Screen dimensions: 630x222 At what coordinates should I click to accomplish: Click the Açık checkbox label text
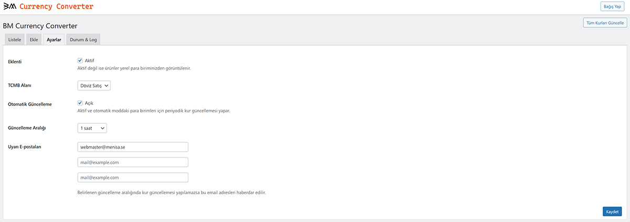coord(89,103)
